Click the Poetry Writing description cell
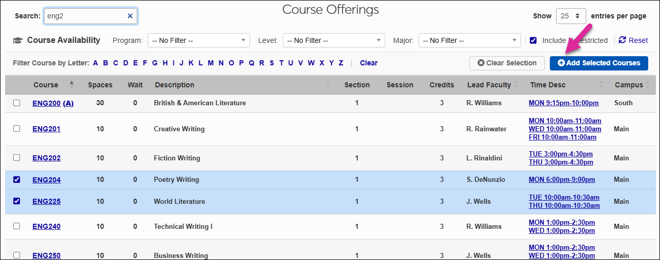Screen dimensions: 660x260 [176, 179]
